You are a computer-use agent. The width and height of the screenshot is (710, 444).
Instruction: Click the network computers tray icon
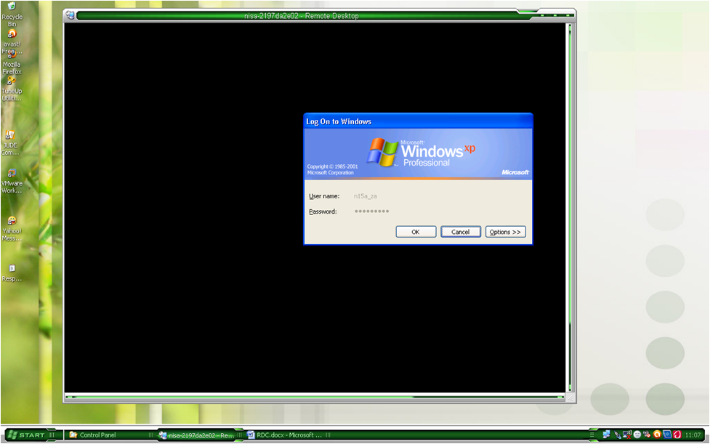click(606, 435)
